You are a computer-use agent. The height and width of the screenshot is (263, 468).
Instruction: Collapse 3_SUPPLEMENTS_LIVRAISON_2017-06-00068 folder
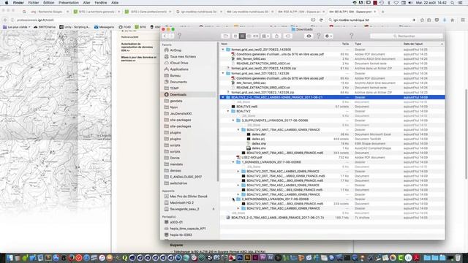(x=233, y=121)
